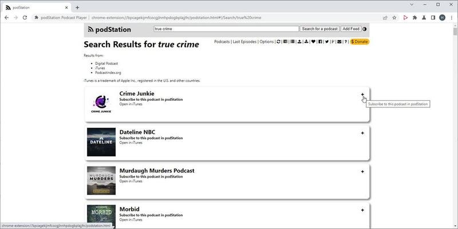Click the page vertical scrollbar thumb

pos(455,31)
